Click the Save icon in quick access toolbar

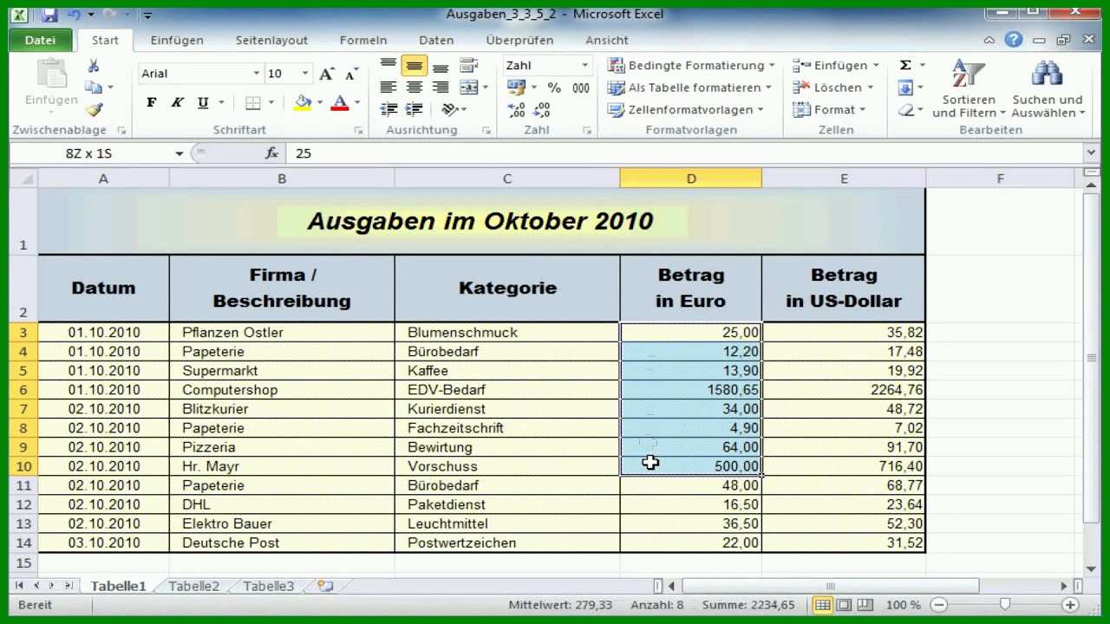pyautogui.click(x=49, y=15)
